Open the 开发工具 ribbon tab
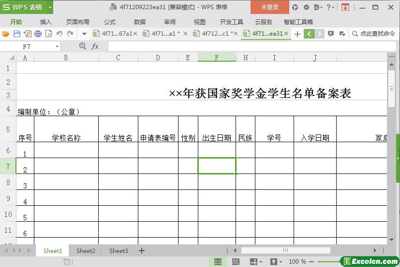This screenshot has width=400, height=267. point(231,22)
